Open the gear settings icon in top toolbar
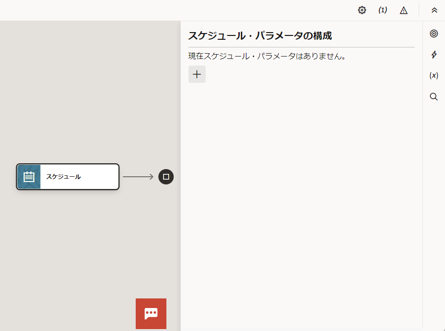 click(362, 10)
